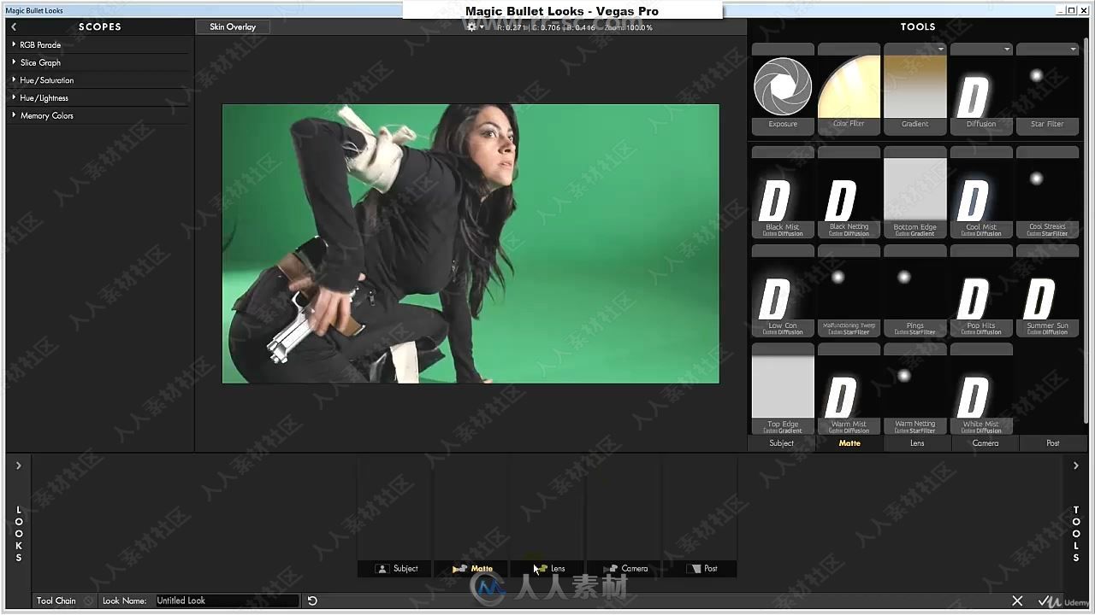The image size is (1095, 615).
Task: Click the reset look circular arrow icon
Action: click(312, 600)
